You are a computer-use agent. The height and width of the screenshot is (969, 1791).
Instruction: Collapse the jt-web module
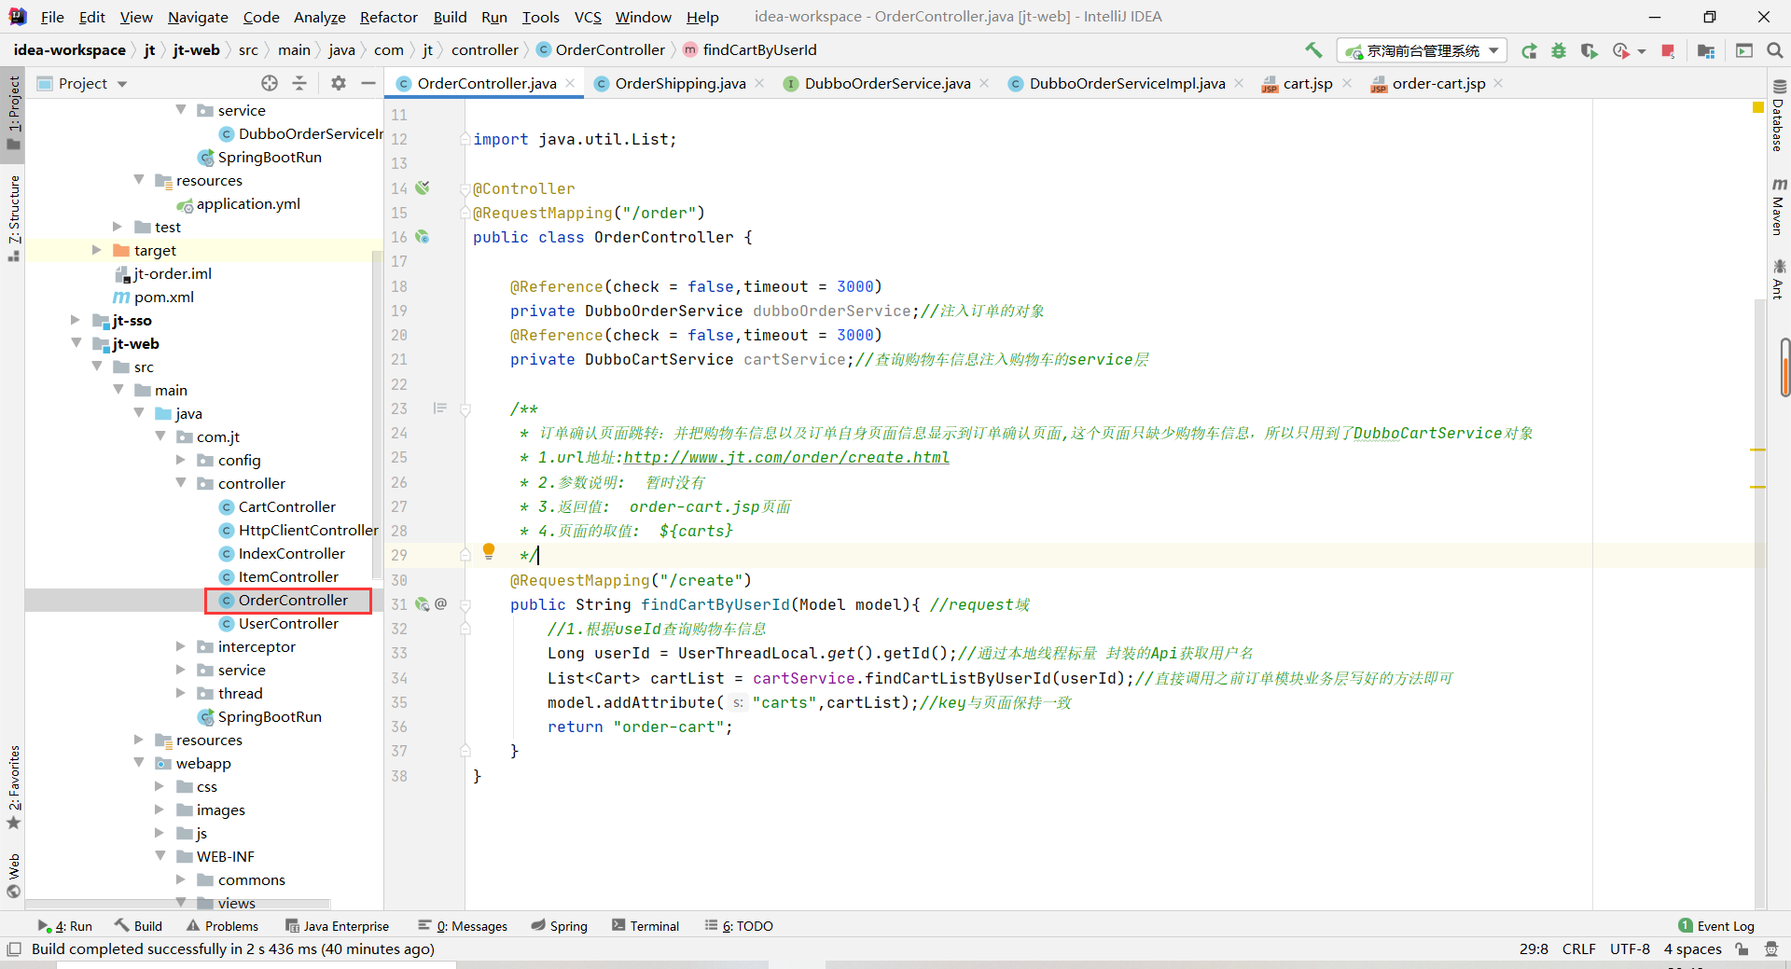click(x=76, y=343)
